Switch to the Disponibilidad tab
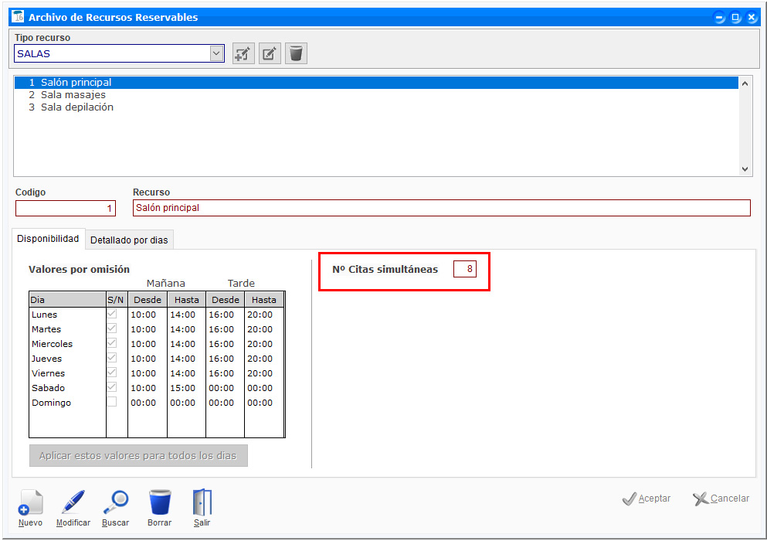Image resolution: width=767 pixels, height=541 pixels. point(48,239)
